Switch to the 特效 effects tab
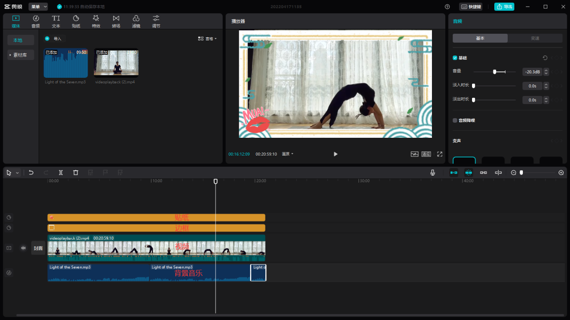570x320 pixels. pos(96,21)
